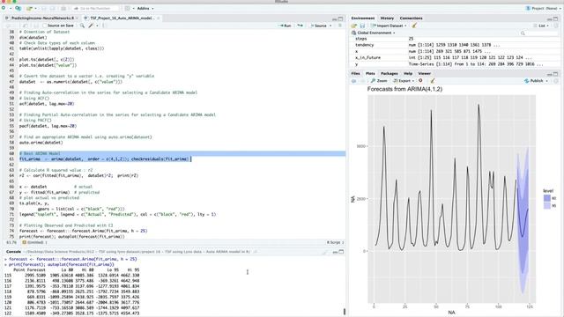Close the TSF_Project_16_Auto_ARIMA_model tab
Viewport: 564px width, 317px height.
[x=159, y=18]
